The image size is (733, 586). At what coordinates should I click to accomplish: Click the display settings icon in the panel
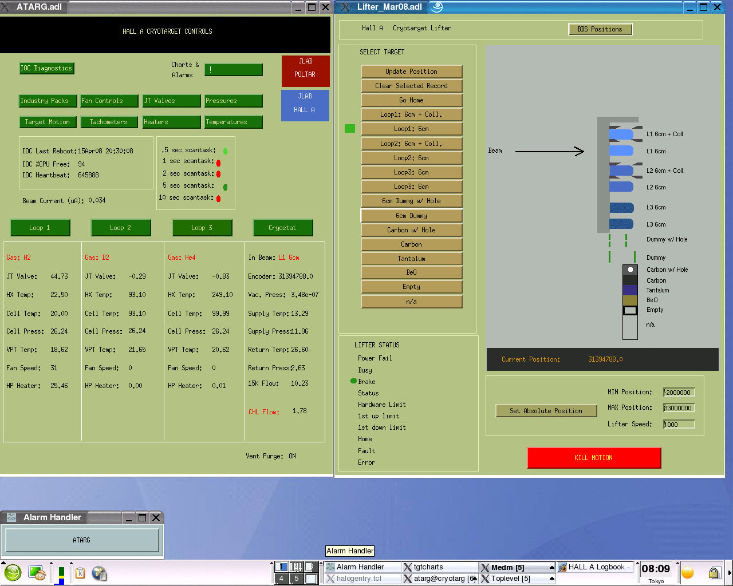point(37,573)
